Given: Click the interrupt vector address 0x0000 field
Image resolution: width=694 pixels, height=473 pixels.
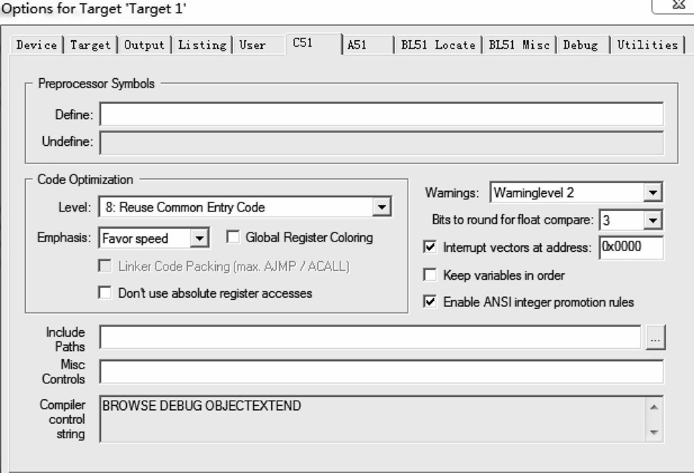Looking at the screenshot, I should point(631,247).
